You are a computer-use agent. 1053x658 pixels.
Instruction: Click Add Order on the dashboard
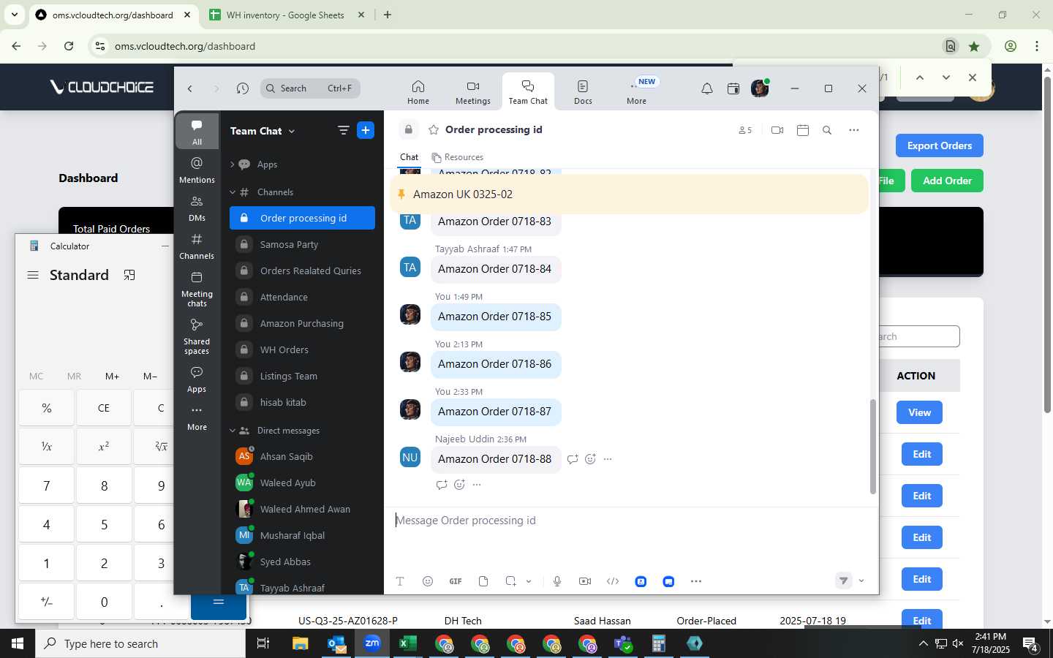(x=947, y=181)
